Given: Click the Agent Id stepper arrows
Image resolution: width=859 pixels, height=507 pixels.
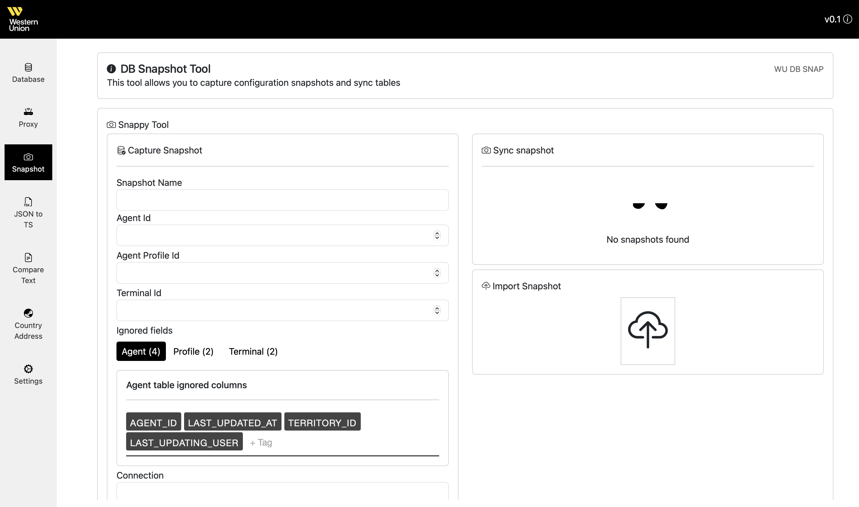Looking at the screenshot, I should (x=437, y=235).
